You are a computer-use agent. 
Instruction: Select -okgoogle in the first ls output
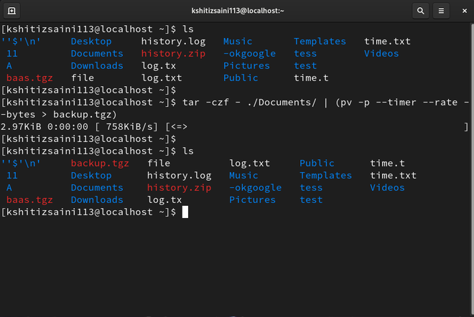pyautogui.click(x=249, y=54)
